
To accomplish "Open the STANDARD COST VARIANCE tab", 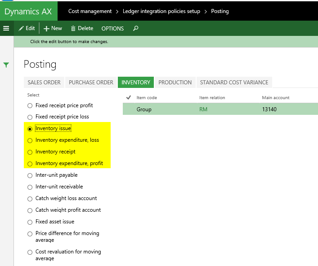I will 234,83.
